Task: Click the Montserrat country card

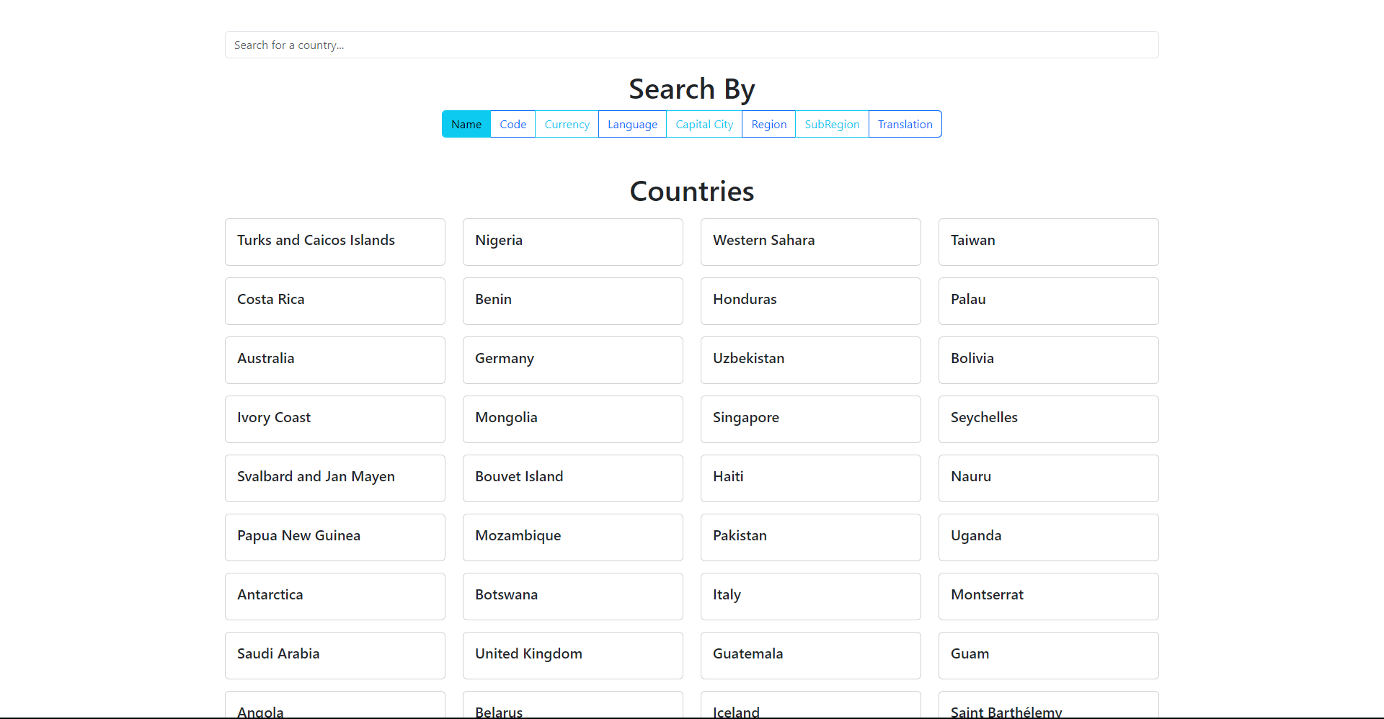Action: [1048, 596]
